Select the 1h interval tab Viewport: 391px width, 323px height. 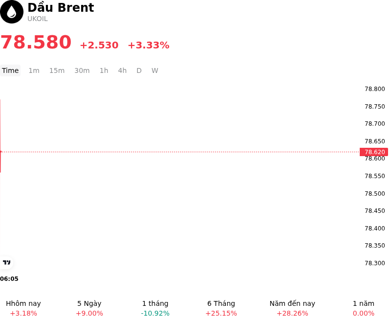(x=104, y=70)
